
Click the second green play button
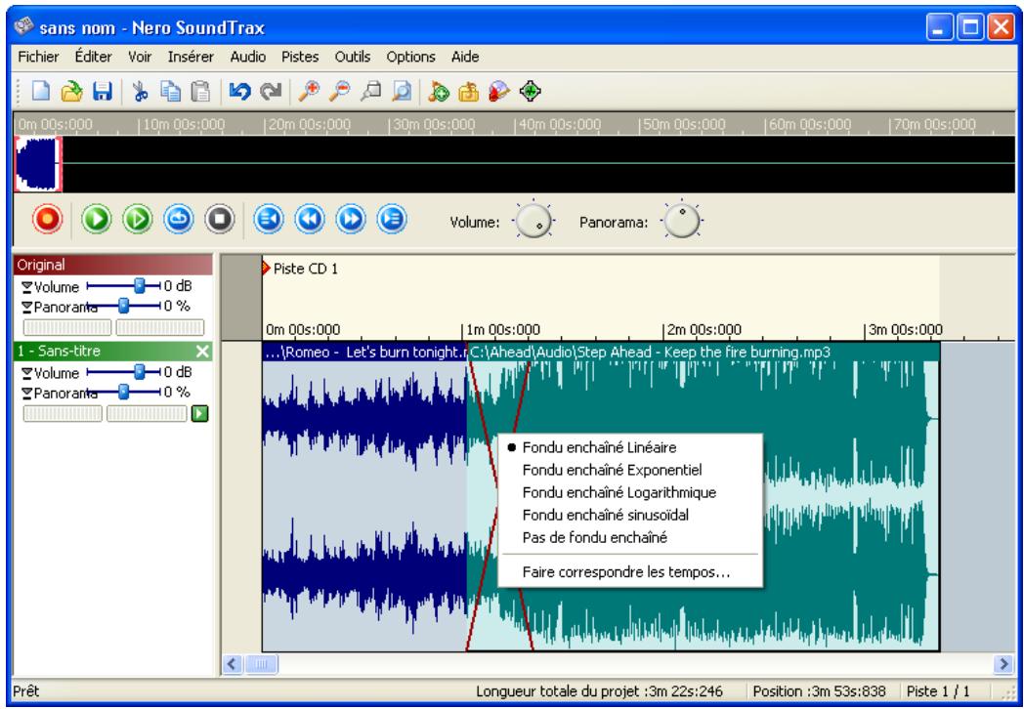coord(137,220)
